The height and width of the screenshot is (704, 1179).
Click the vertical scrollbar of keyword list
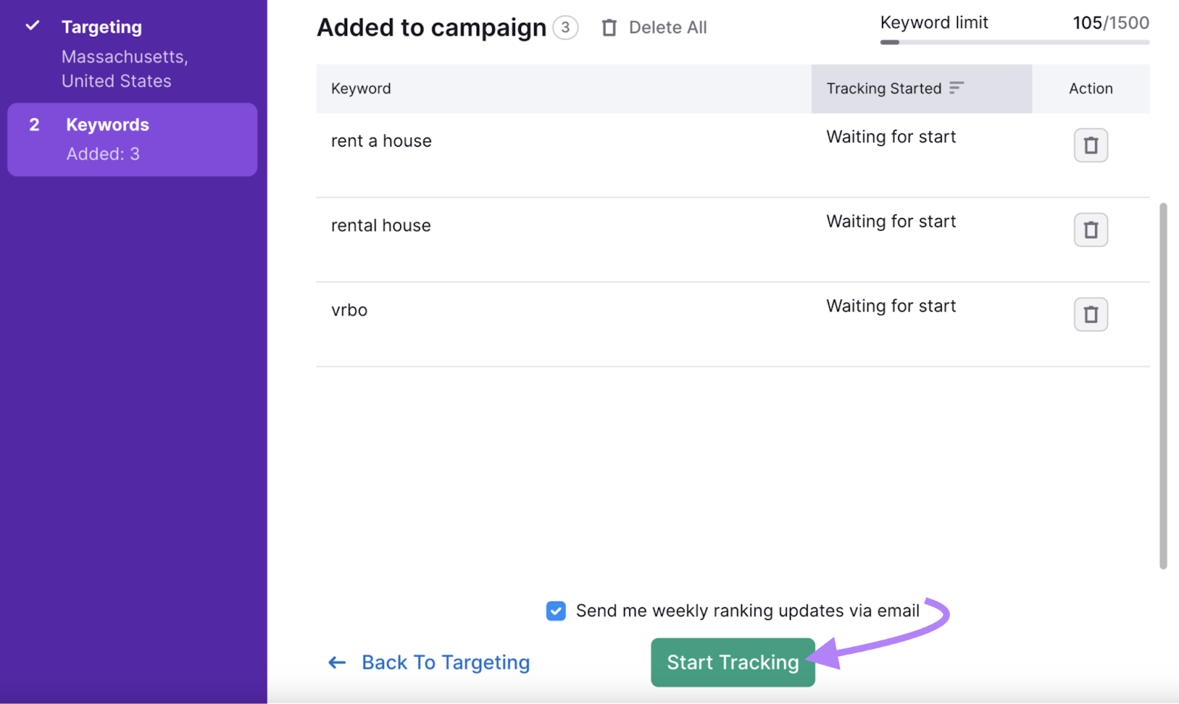tap(1164, 386)
